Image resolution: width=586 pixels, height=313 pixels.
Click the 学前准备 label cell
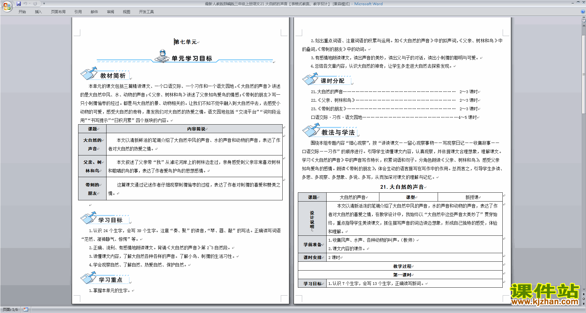pos(312,244)
